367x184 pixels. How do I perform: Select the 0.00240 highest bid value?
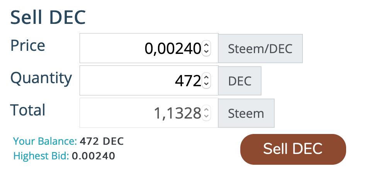click(x=93, y=156)
